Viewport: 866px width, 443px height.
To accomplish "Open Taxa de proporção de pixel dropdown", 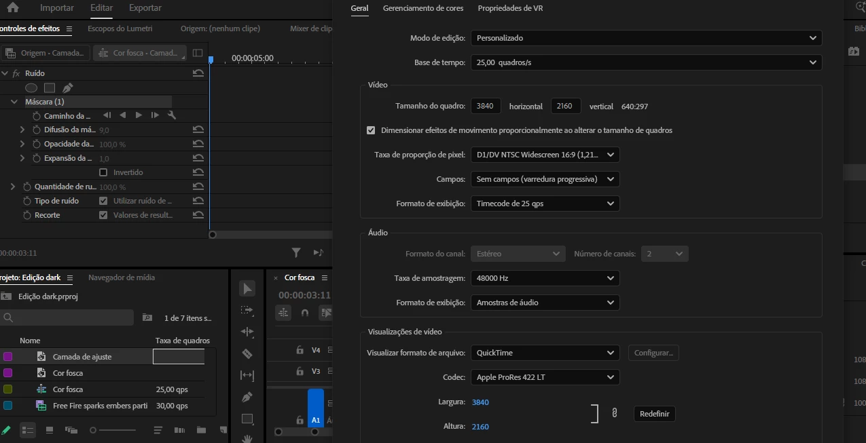I will pos(545,155).
